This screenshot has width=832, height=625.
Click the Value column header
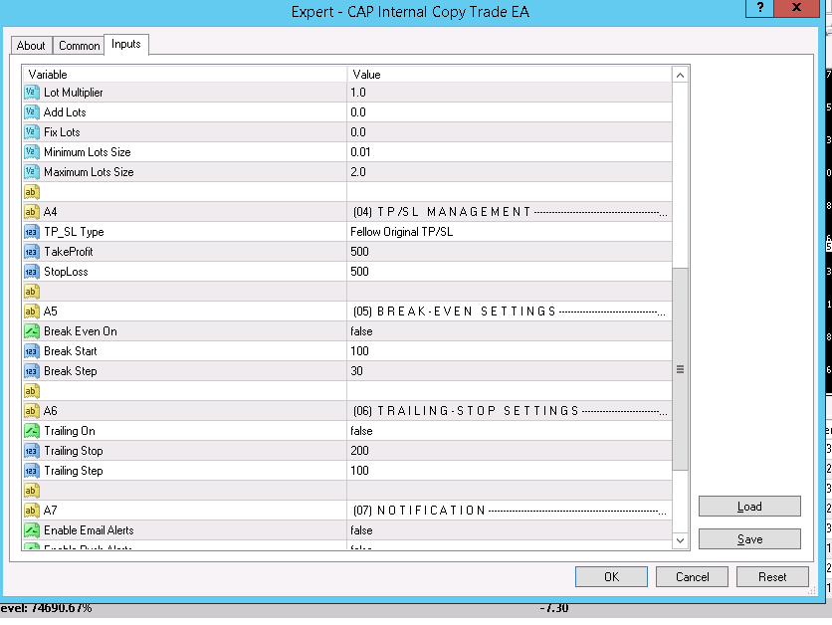point(510,75)
